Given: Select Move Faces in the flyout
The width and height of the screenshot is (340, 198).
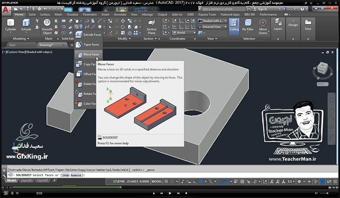Looking at the screenshot, I should 88,54.
